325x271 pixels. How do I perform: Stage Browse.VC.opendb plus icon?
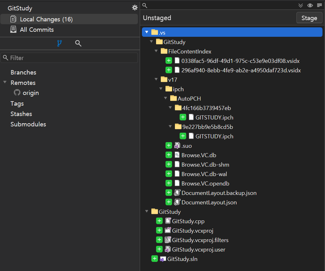click(x=169, y=183)
